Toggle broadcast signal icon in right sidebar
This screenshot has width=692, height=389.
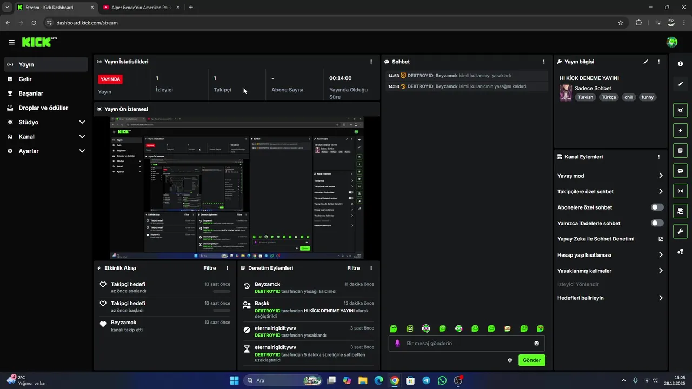coord(680,191)
